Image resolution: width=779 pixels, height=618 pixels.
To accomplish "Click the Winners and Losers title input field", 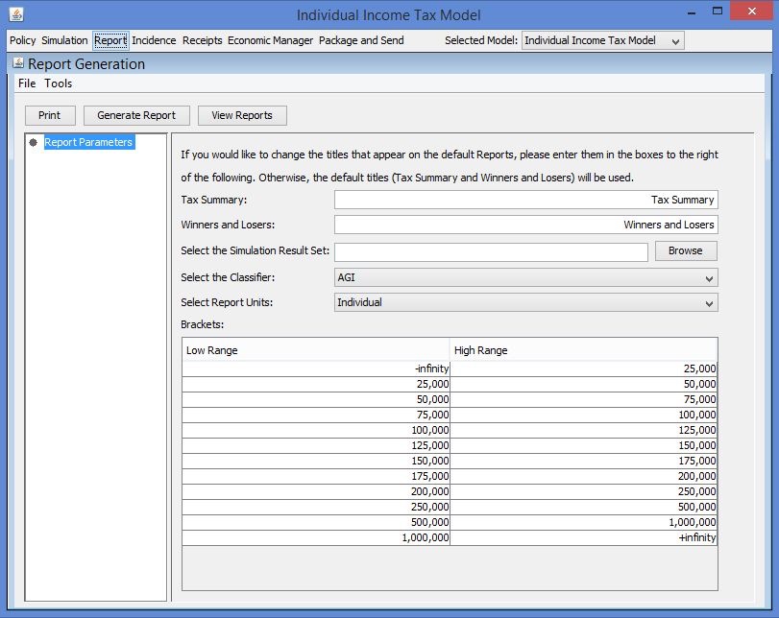I will (x=525, y=225).
